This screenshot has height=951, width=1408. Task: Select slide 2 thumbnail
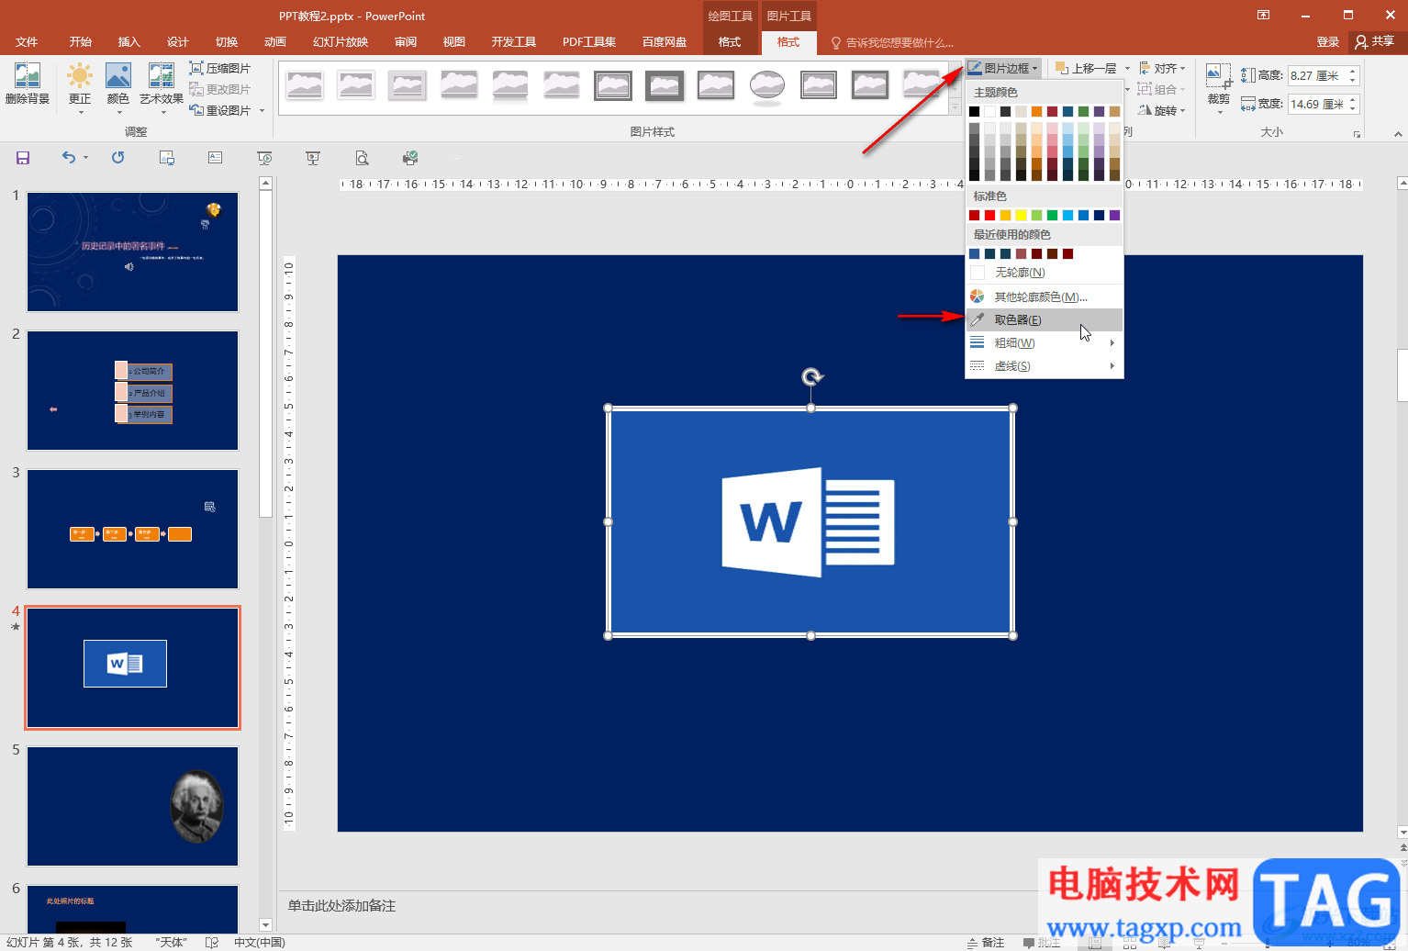(x=133, y=391)
